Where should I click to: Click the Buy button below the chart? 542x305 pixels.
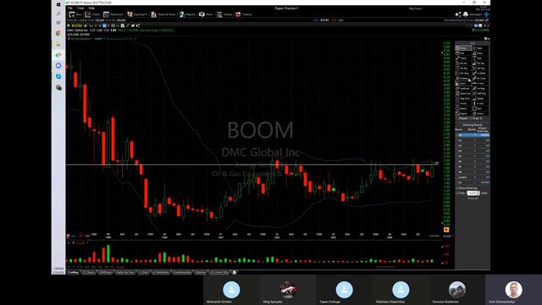(x=74, y=236)
